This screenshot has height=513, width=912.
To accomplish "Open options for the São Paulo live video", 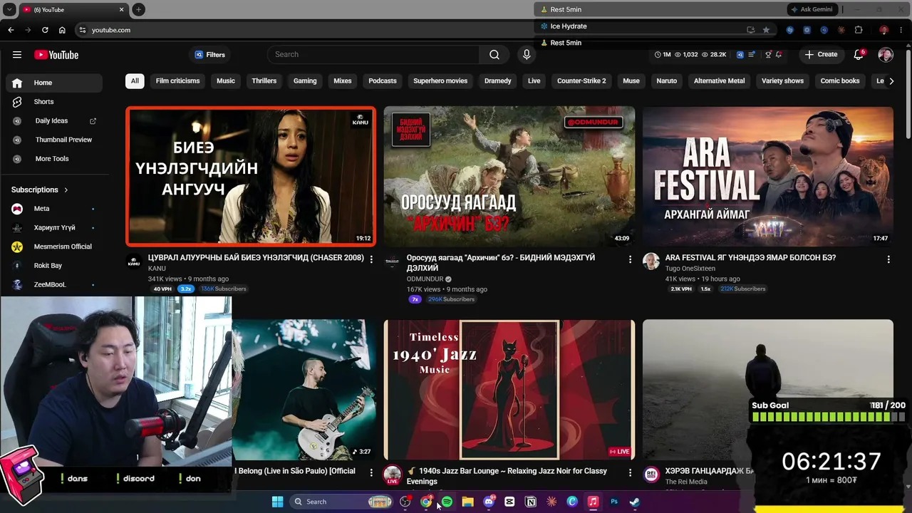I will click(x=371, y=472).
